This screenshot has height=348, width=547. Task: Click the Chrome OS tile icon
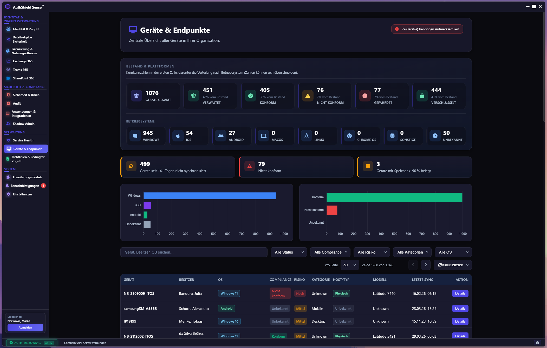[x=349, y=136]
